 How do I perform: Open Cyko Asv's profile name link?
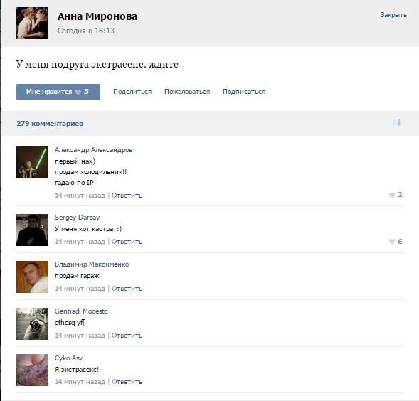(x=69, y=358)
